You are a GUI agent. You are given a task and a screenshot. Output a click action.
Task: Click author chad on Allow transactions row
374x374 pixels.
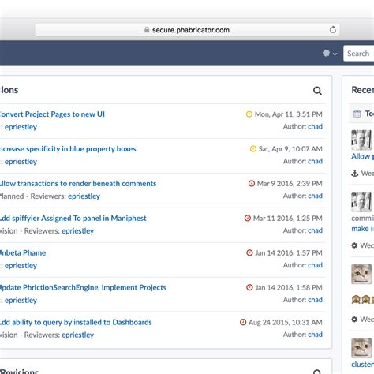pos(315,196)
